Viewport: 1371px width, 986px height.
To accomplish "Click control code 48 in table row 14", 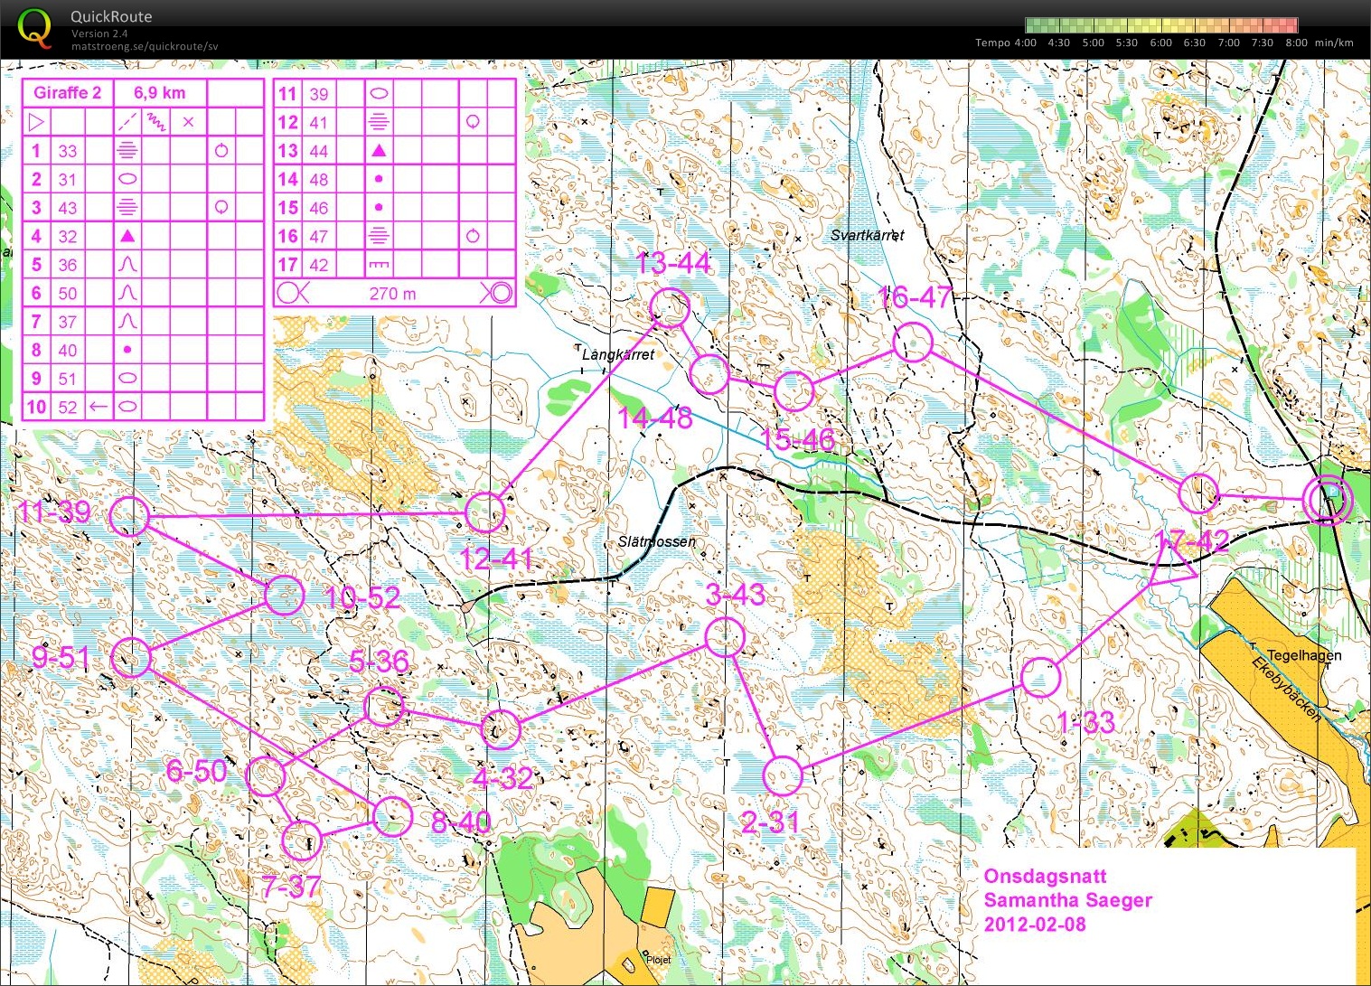I will (x=319, y=179).
